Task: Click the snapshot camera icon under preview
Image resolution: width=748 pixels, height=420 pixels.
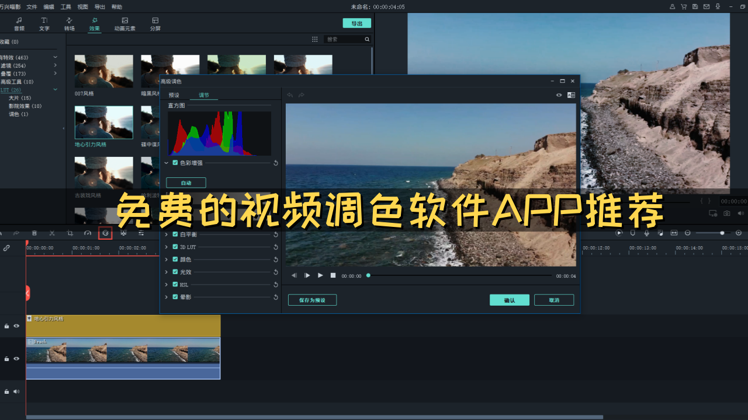Action: (x=726, y=213)
